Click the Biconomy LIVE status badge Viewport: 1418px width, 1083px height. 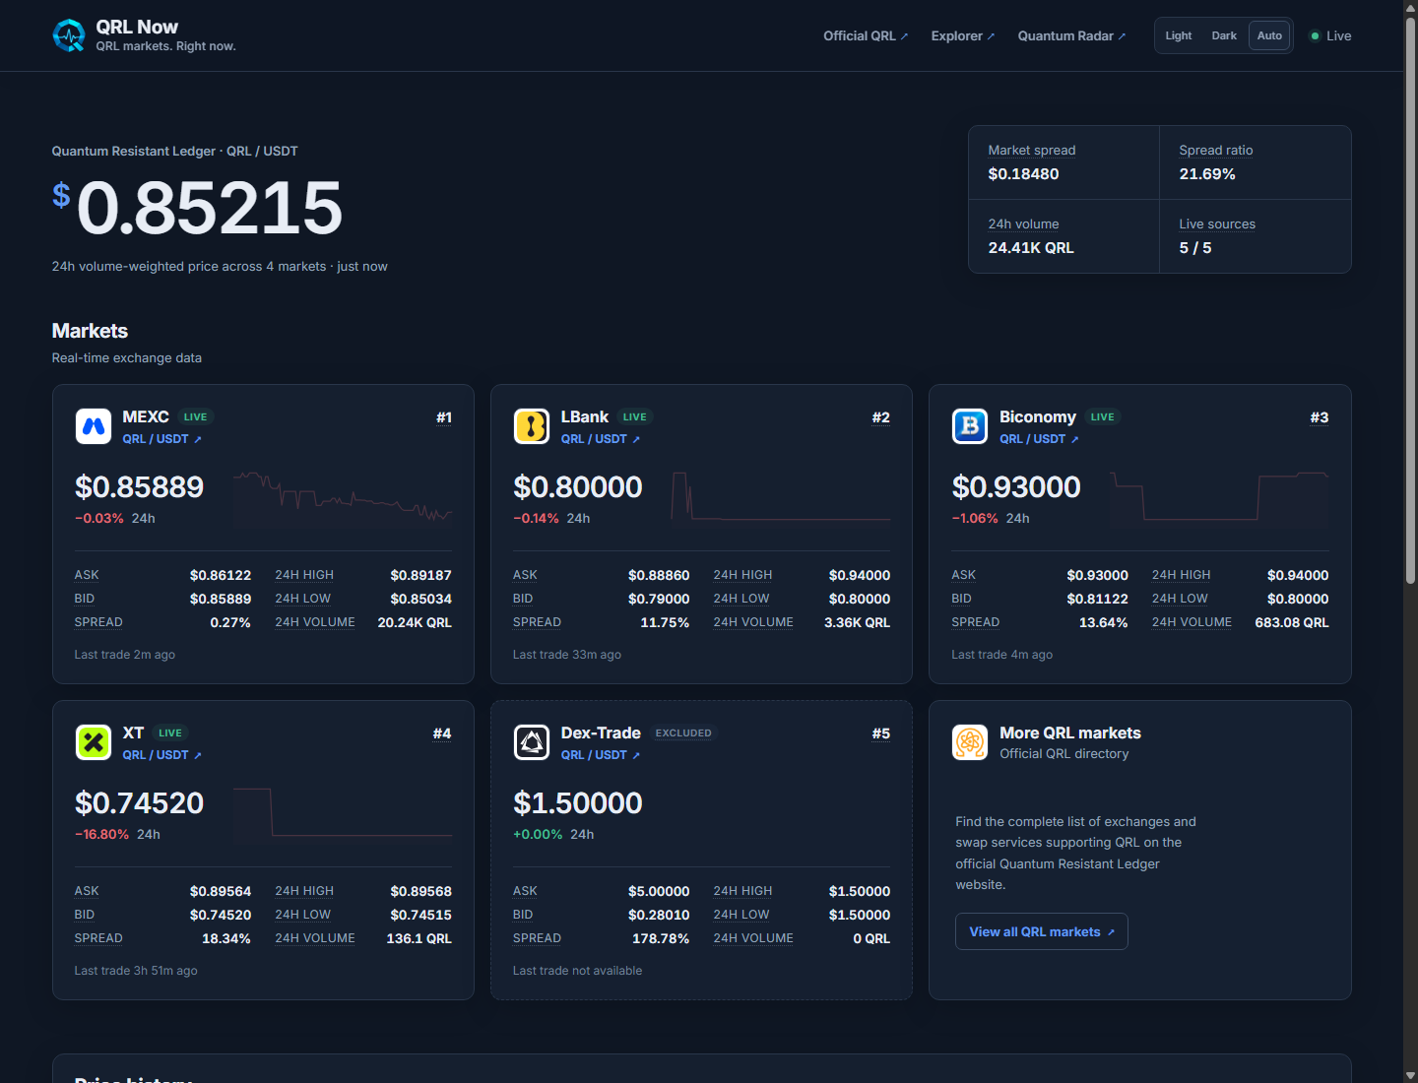tap(1102, 416)
